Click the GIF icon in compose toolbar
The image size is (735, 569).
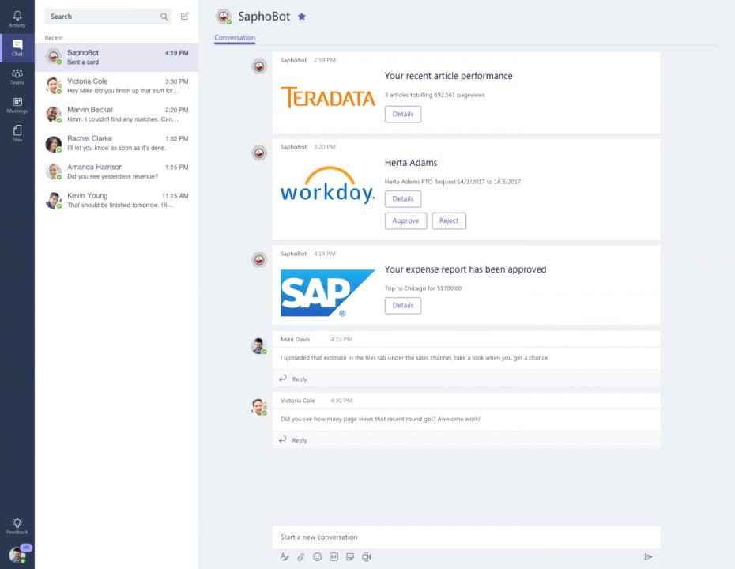click(334, 557)
